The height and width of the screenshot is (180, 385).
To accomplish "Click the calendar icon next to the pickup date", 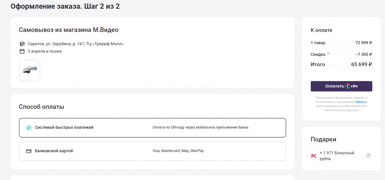I will 22,51.
